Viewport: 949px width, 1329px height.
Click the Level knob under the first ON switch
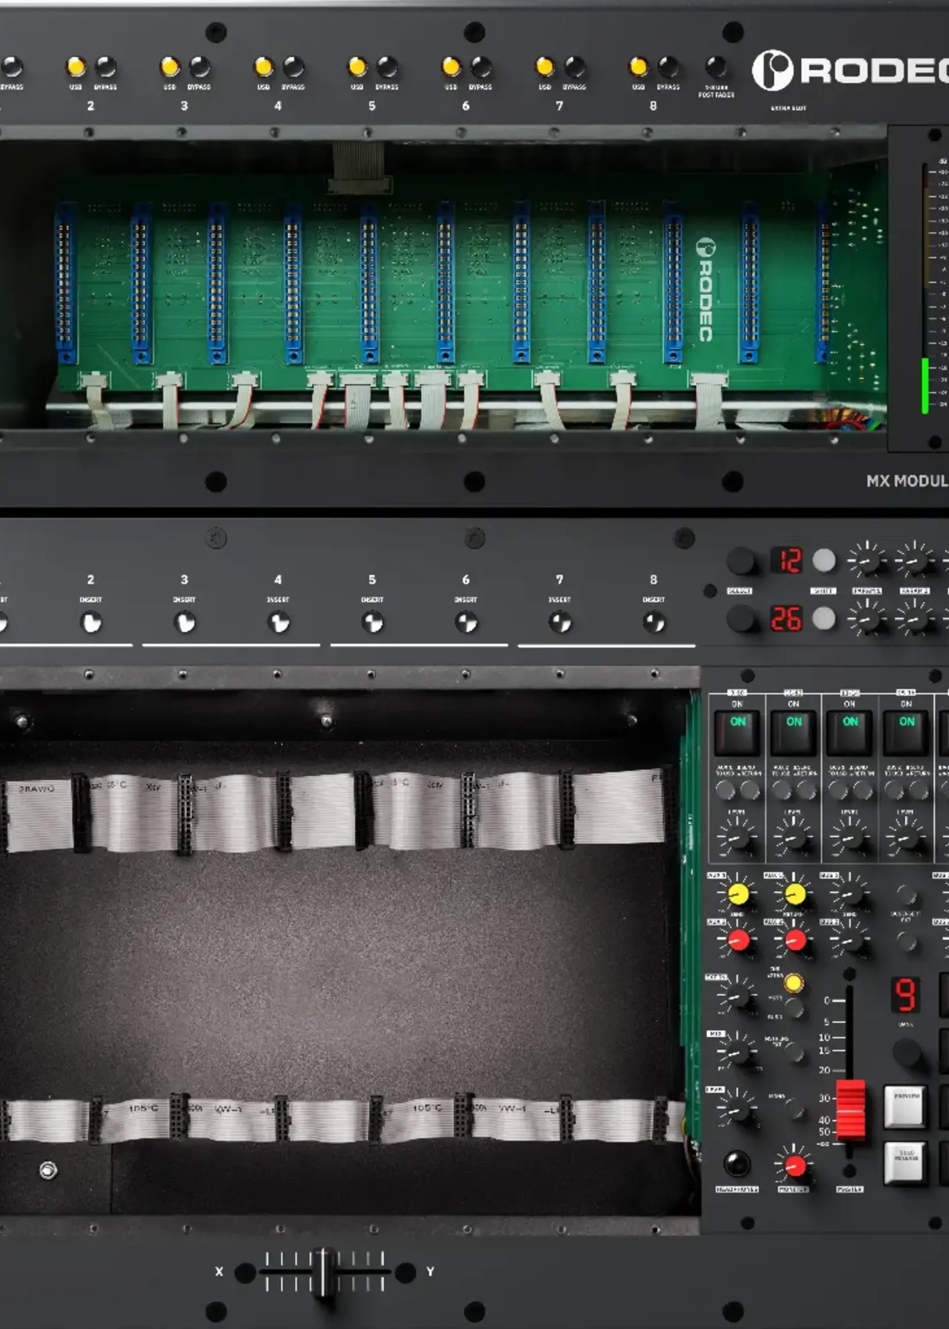click(737, 839)
